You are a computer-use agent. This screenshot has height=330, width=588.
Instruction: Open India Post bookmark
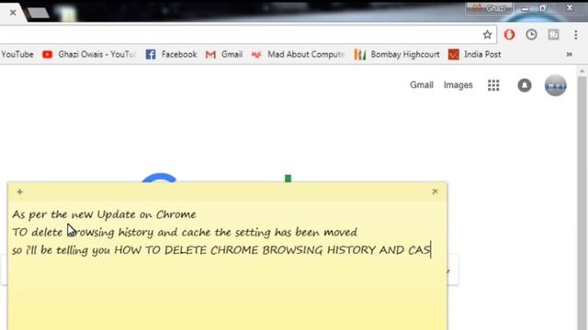pos(475,55)
